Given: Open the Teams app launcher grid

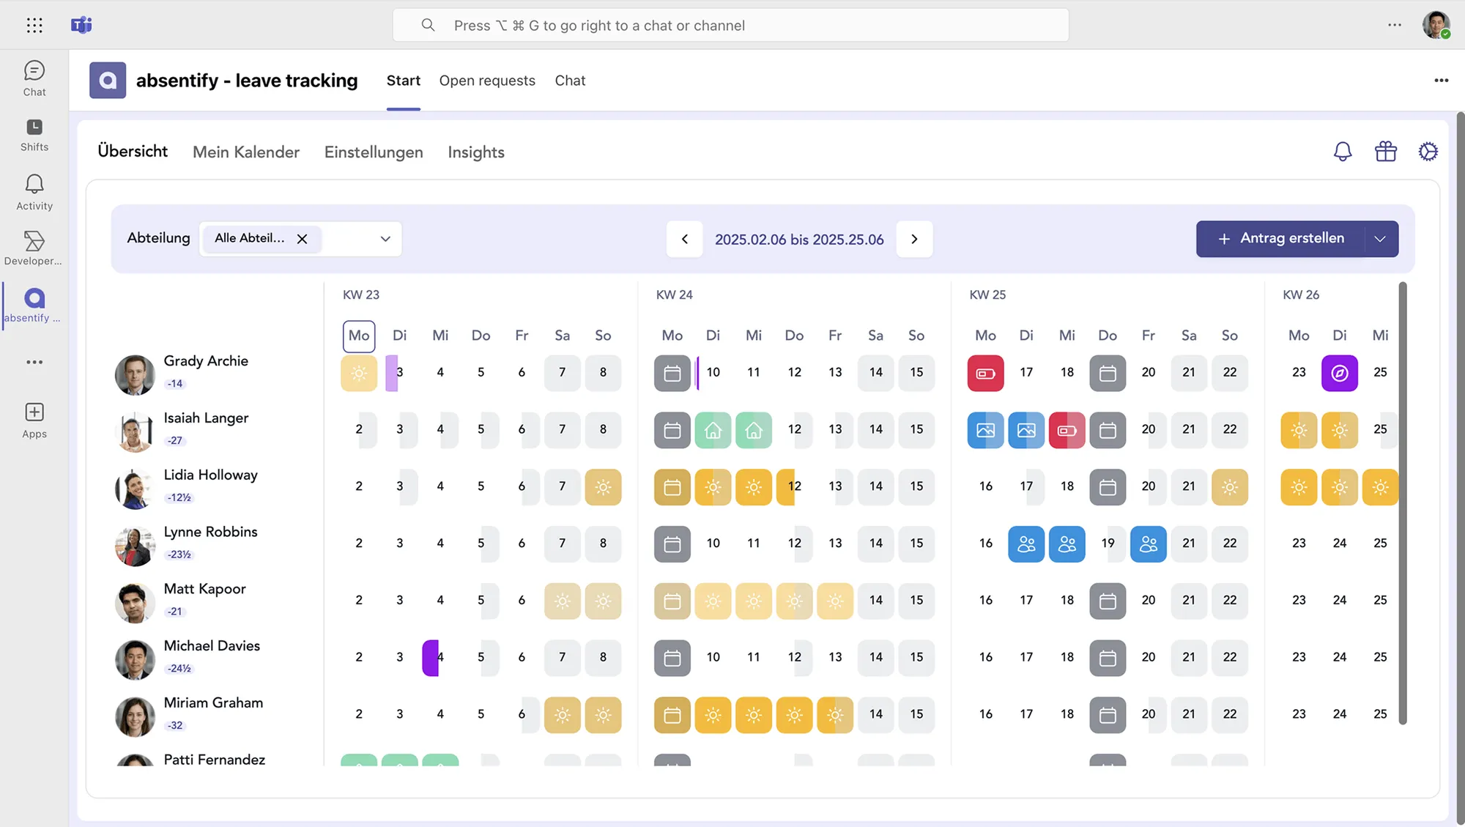Looking at the screenshot, I should point(34,25).
